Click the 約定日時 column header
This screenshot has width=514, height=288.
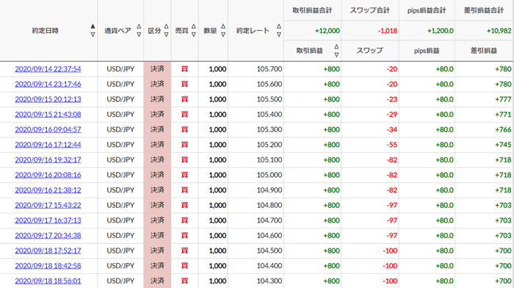[x=46, y=31]
